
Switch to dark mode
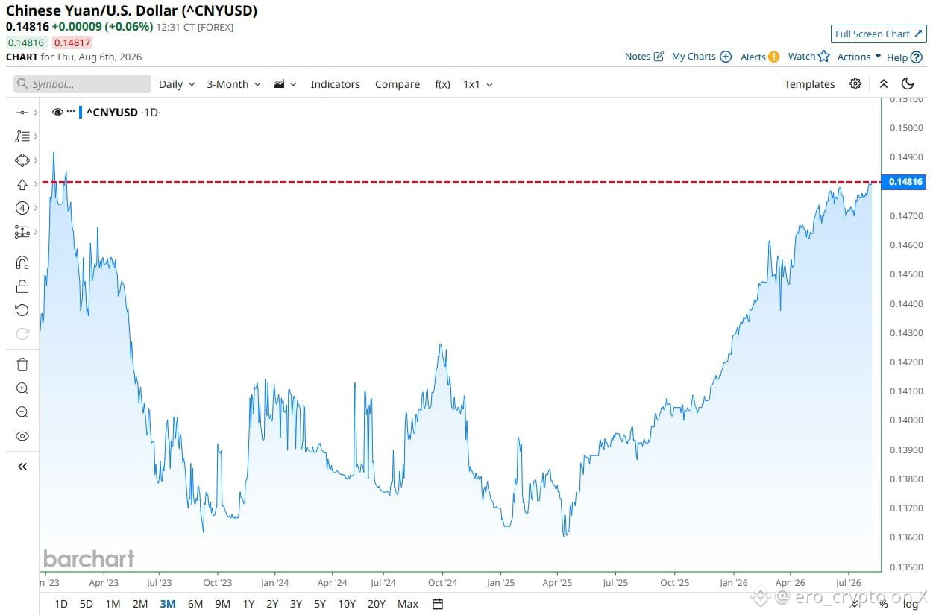click(x=908, y=83)
